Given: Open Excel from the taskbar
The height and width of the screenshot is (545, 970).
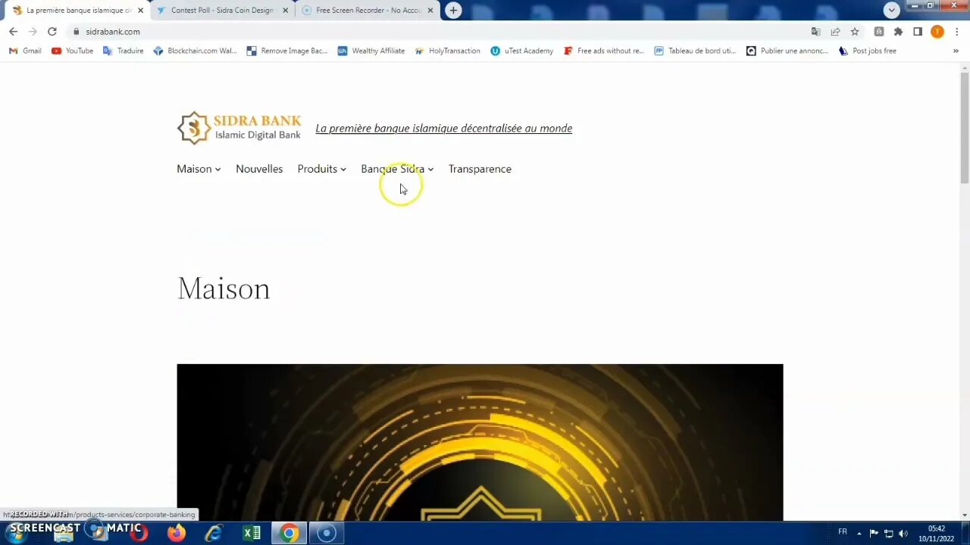Looking at the screenshot, I should tap(252, 534).
